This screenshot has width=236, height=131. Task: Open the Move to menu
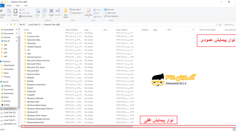tap(38, 13)
